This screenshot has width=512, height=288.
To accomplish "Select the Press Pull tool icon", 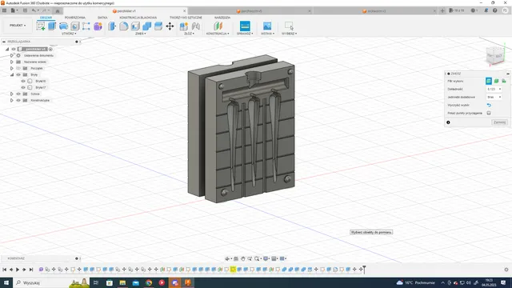I will coord(112,26).
